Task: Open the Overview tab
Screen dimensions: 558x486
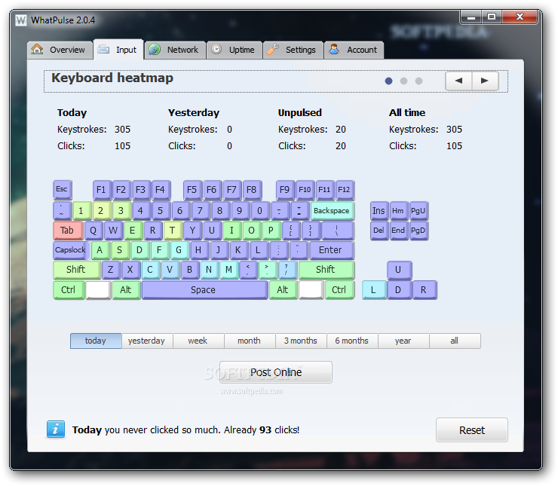Action: click(x=60, y=50)
